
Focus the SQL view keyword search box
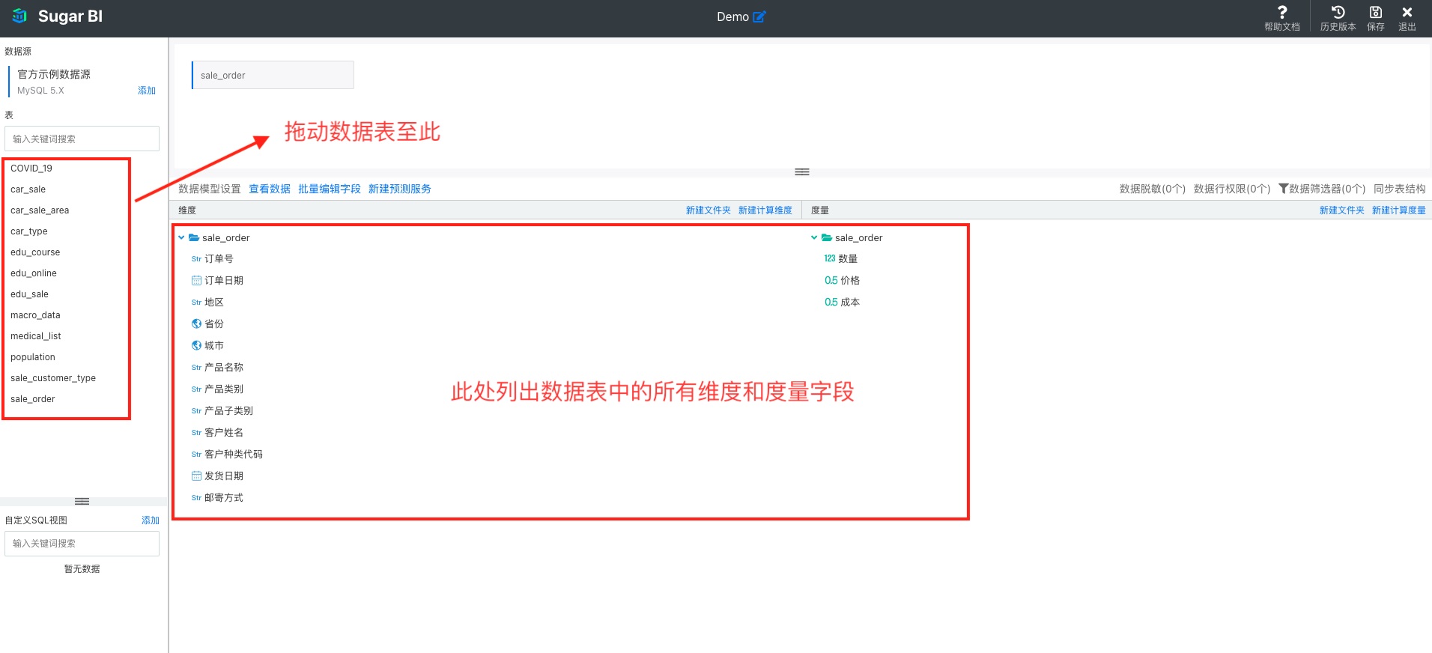82,544
